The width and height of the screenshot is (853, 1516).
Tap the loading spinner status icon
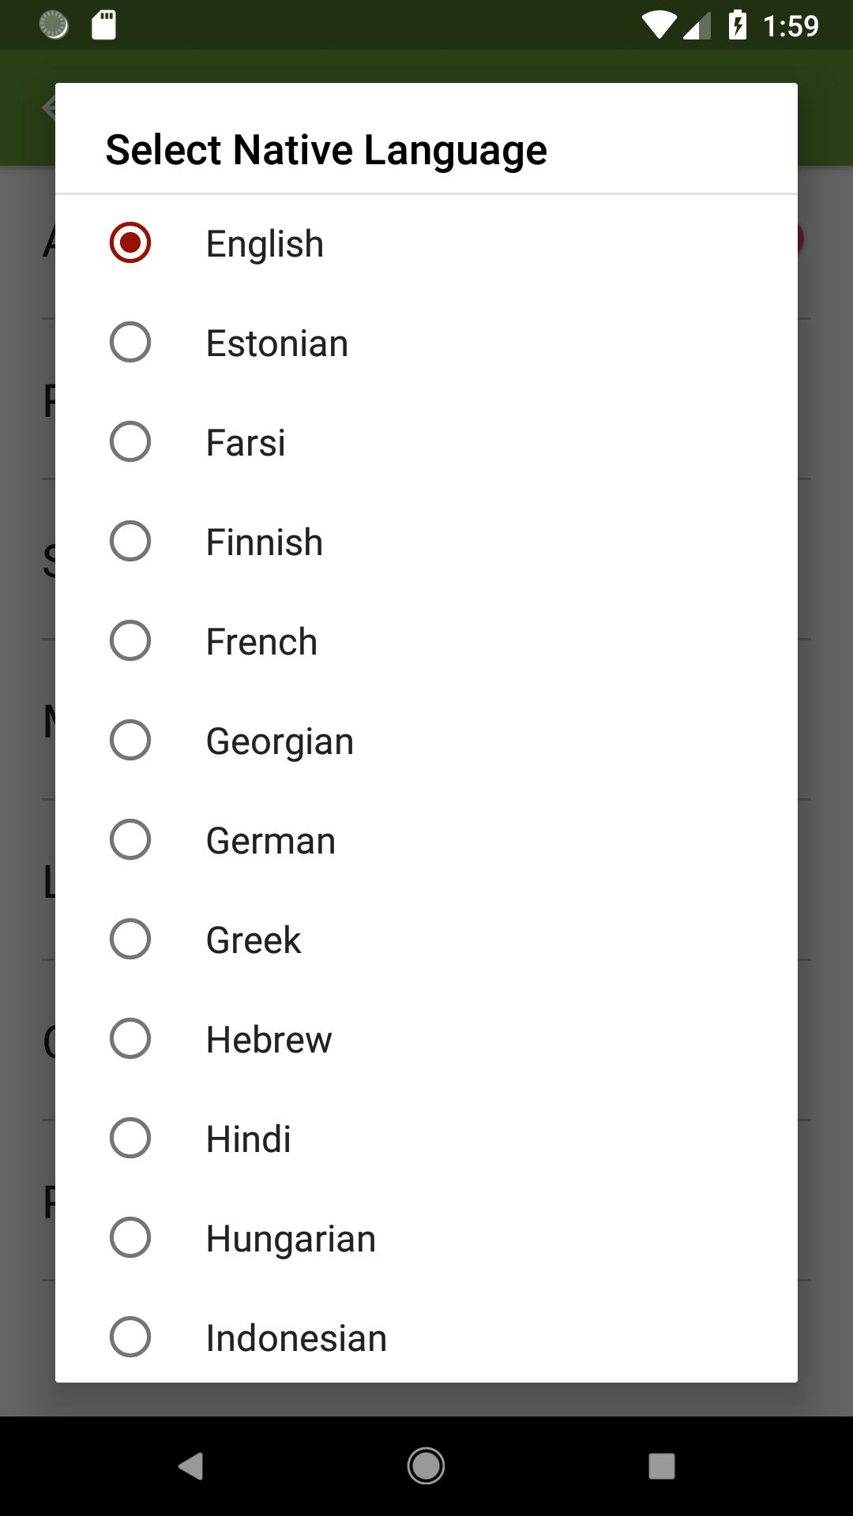[54, 25]
